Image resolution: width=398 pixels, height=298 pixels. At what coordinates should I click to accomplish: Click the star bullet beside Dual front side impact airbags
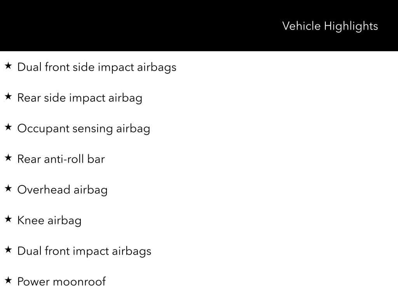pyautogui.click(x=8, y=66)
